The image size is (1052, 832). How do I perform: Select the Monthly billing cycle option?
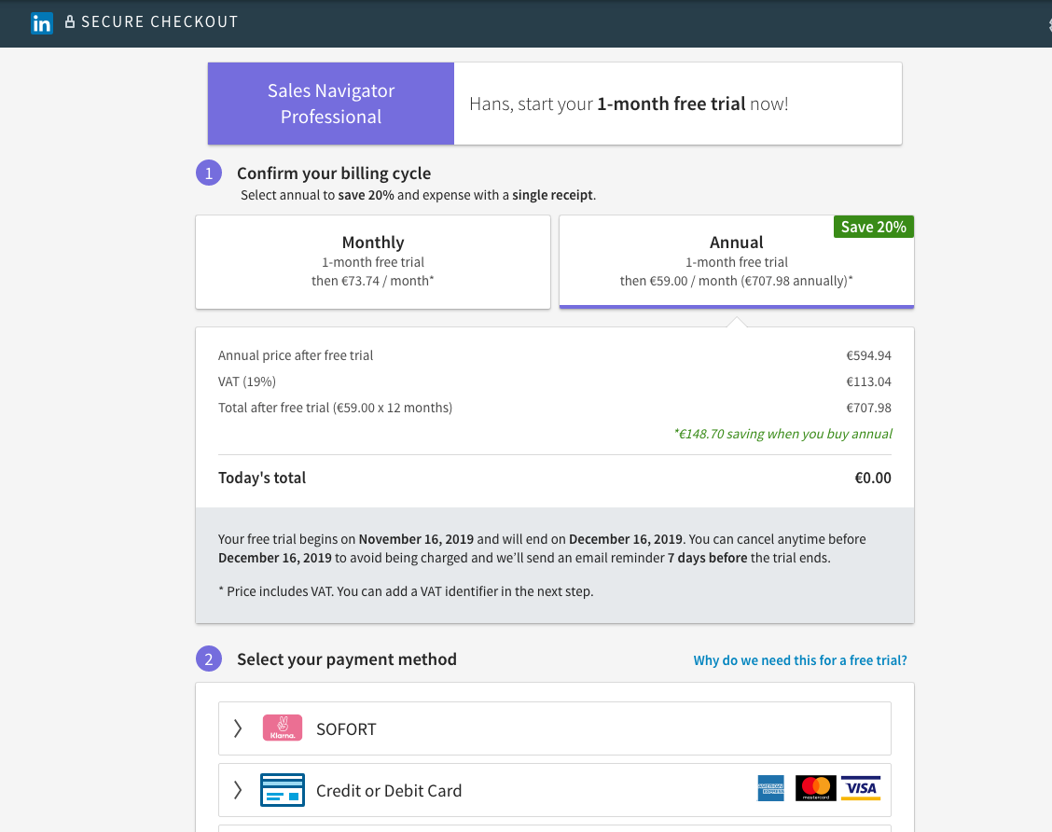point(373,262)
